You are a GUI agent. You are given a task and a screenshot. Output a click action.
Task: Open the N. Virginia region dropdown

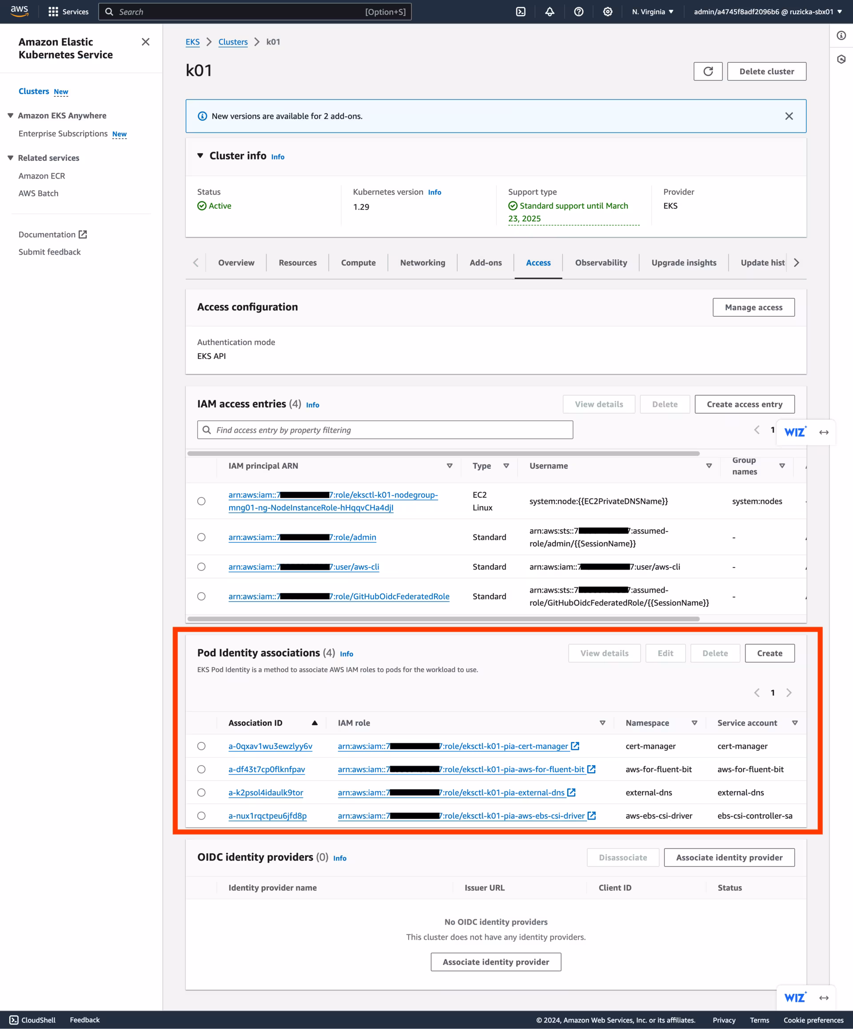click(652, 12)
